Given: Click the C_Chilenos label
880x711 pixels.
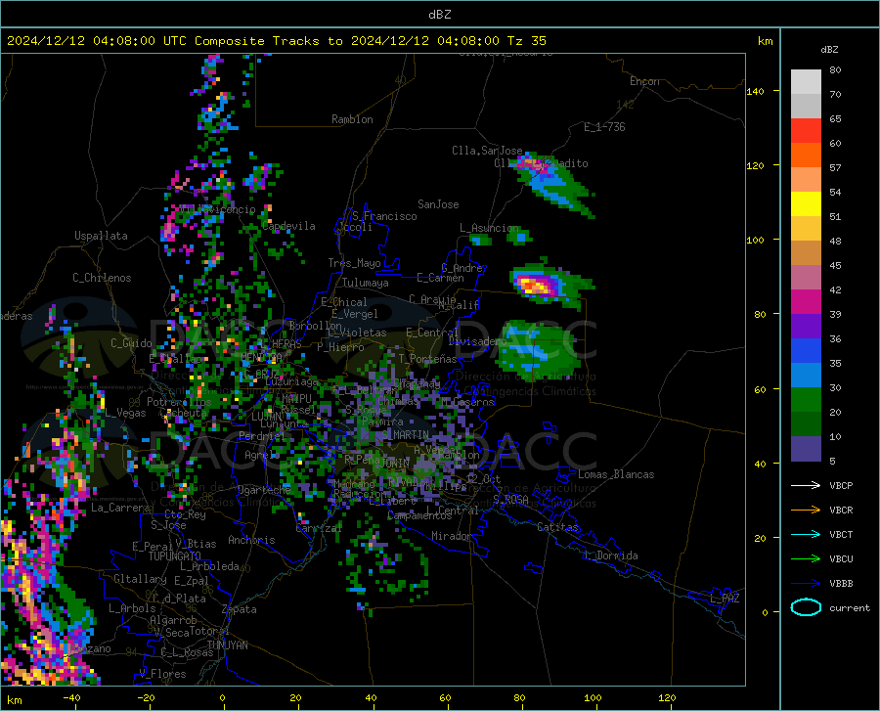Looking at the screenshot, I should (102, 278).
